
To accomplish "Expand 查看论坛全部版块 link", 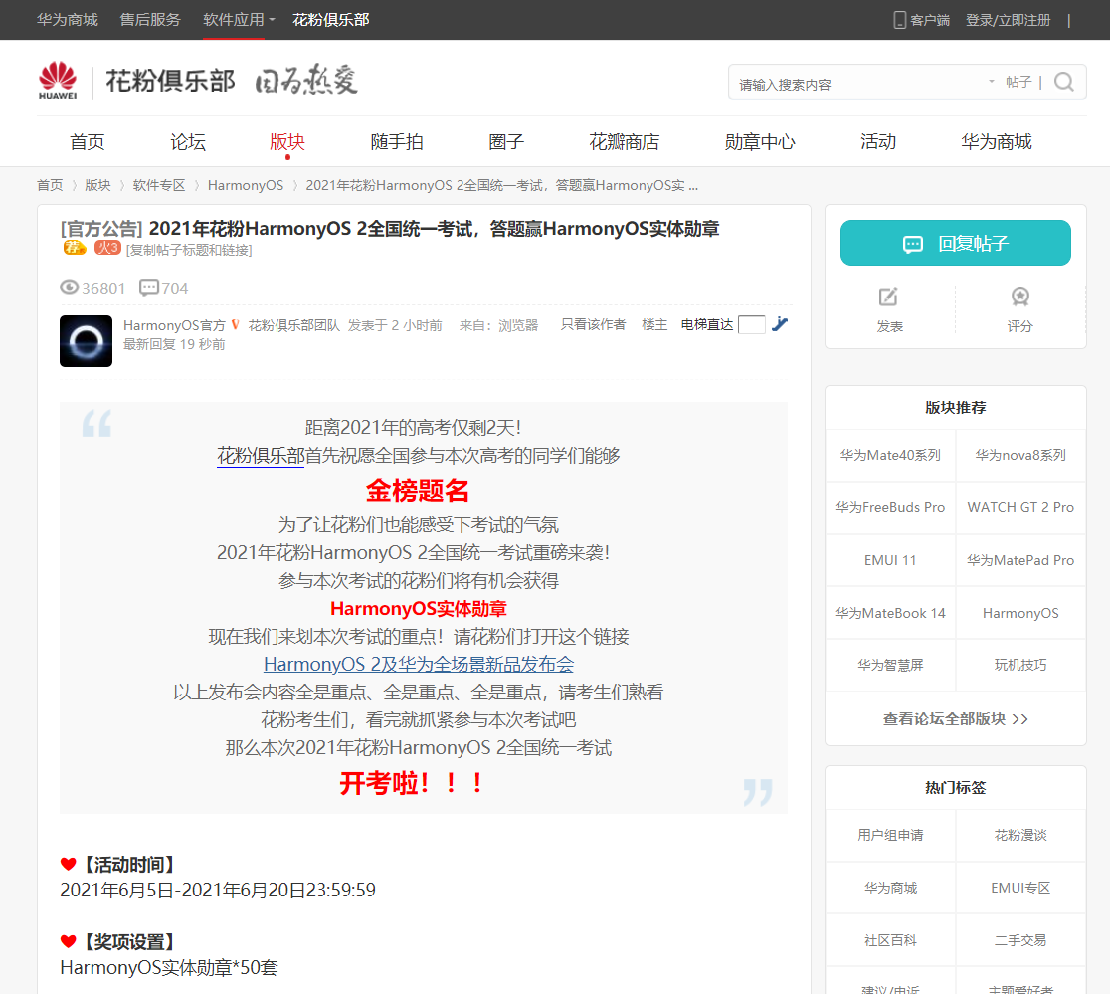I will point(955,719).
